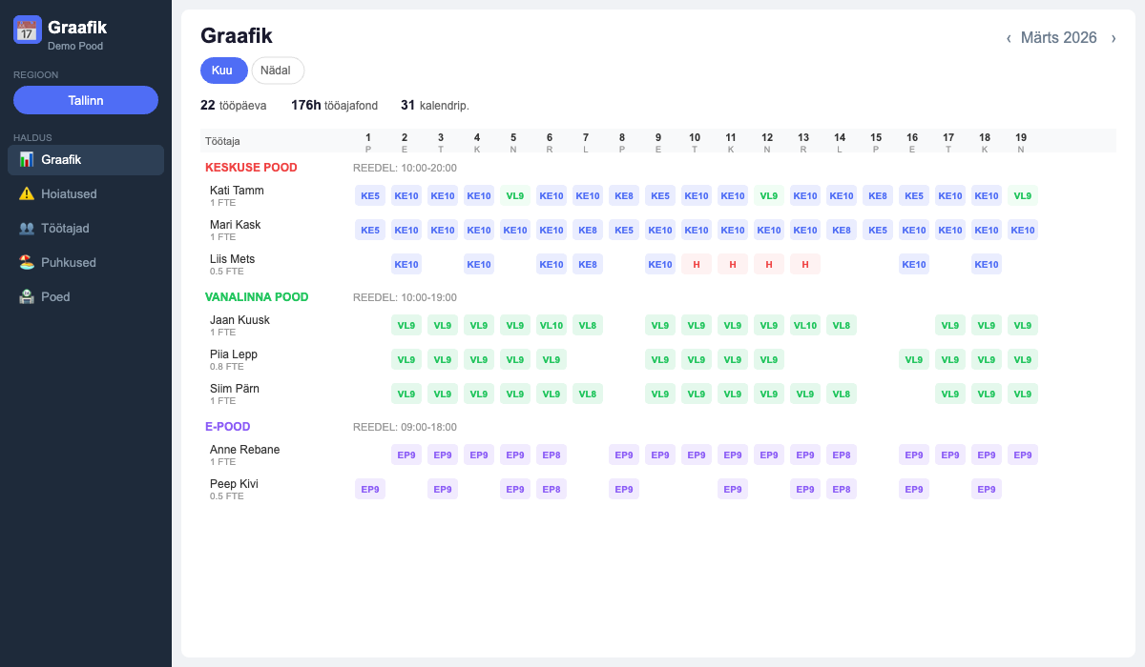Select the Töötajad people icon

[25, 228]
